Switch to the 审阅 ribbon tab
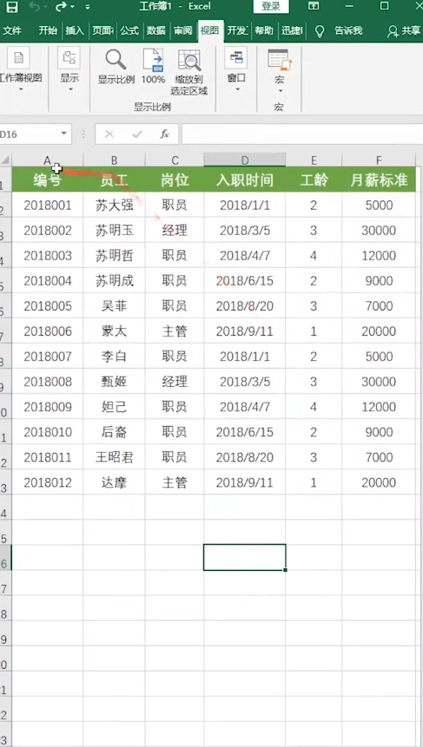Image resolution: width=423 pixels, height=747 pixels. (x=182, y=31)
